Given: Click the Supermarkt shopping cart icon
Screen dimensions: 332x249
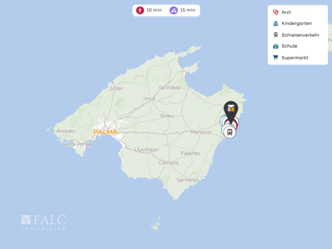Looking at the screenshot, I should (x=275, y=57).
